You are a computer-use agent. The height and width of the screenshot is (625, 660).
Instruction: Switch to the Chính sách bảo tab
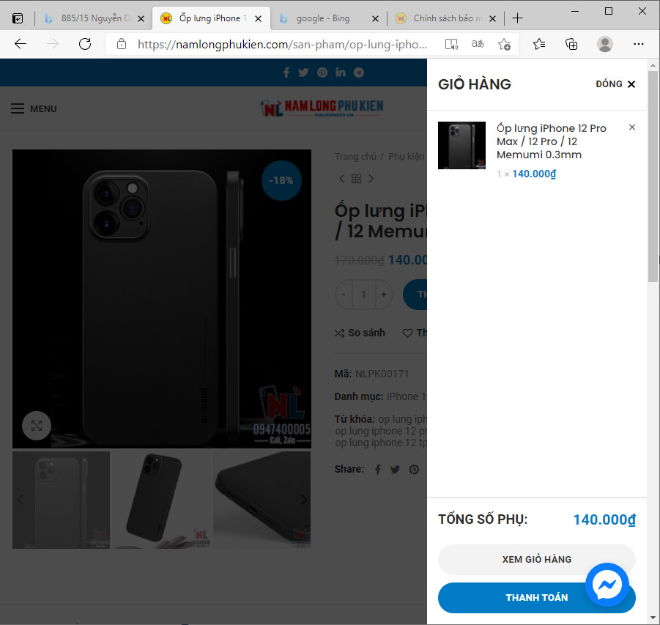tap(446, 18)
